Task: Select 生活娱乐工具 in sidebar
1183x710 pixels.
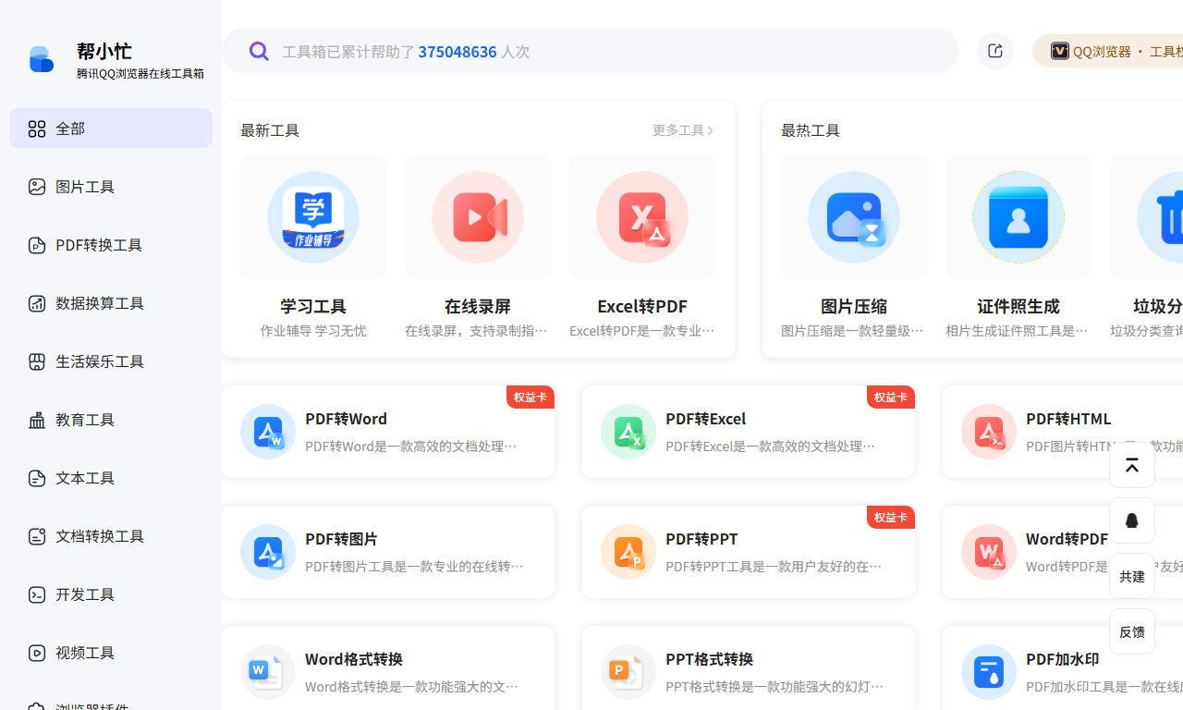Action: coord(111,361)
